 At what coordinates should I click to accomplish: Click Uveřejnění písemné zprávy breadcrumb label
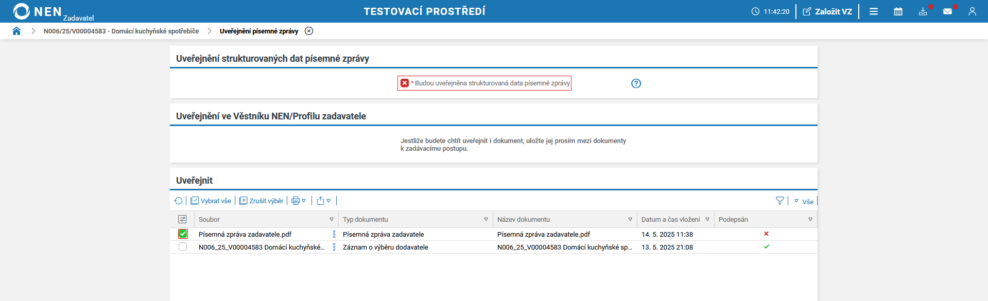click(259, 31)
